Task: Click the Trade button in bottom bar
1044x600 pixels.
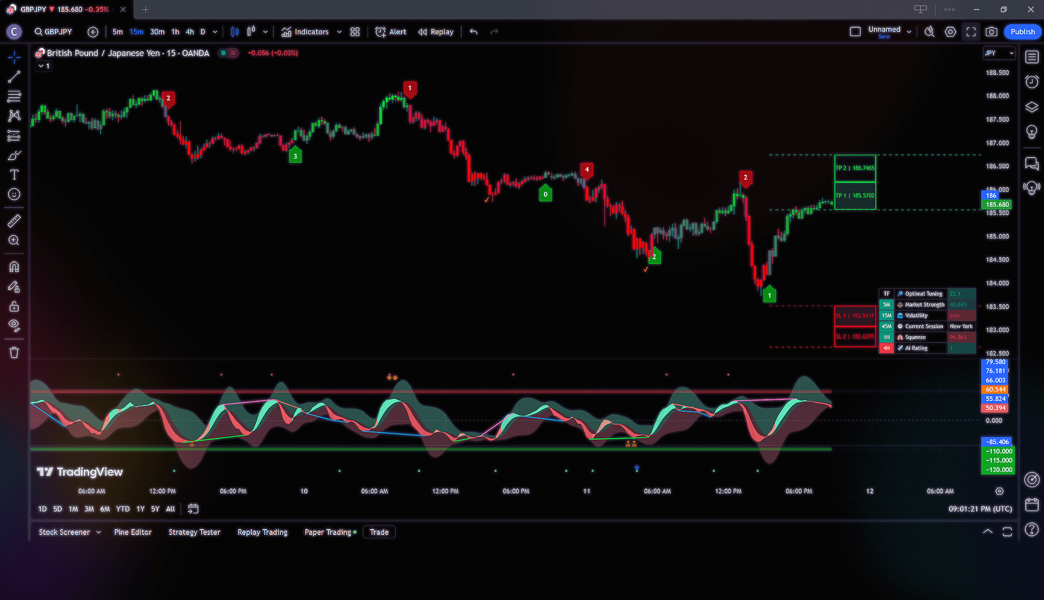Action: [379, 532]
